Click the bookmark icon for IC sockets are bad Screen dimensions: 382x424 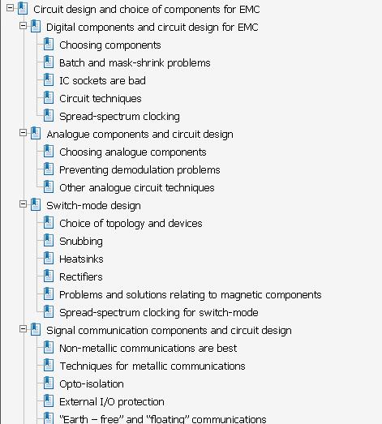click(49, 80)
